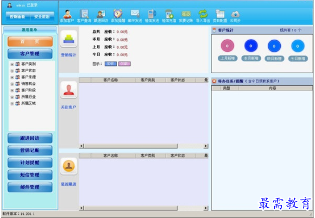The image size is (315, 218).
Task: Switch to 短信管理 sidebar section
Action: point(30,175)
